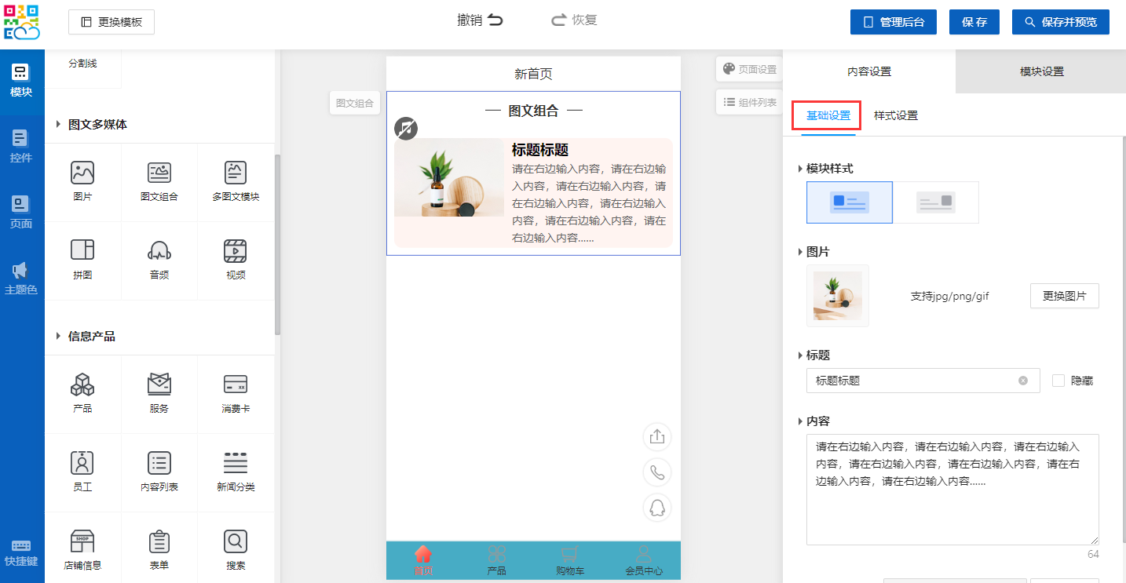Insert the 音频 audio module
This screenshot has width=1126, height=583.
point(159,259)
